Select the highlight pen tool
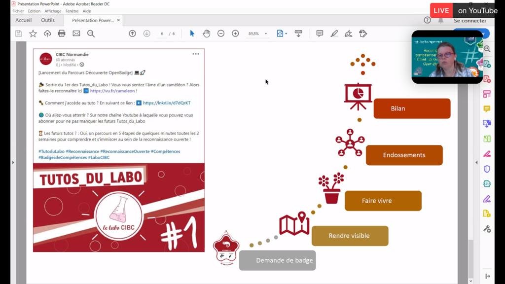Viewport: 505px width, 284px height. 334,34
